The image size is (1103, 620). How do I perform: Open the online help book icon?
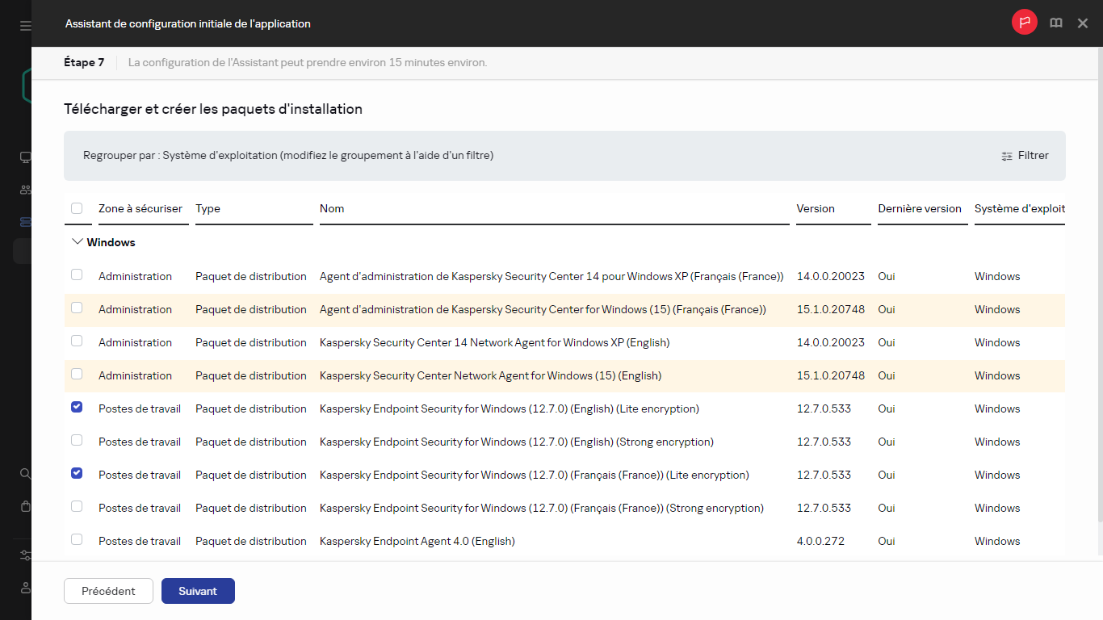coord(1055,23)
